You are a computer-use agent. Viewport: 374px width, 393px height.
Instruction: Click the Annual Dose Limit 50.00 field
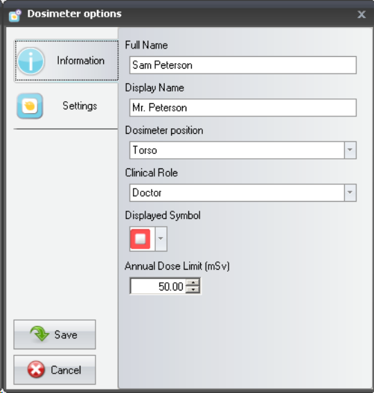point(158,286)
